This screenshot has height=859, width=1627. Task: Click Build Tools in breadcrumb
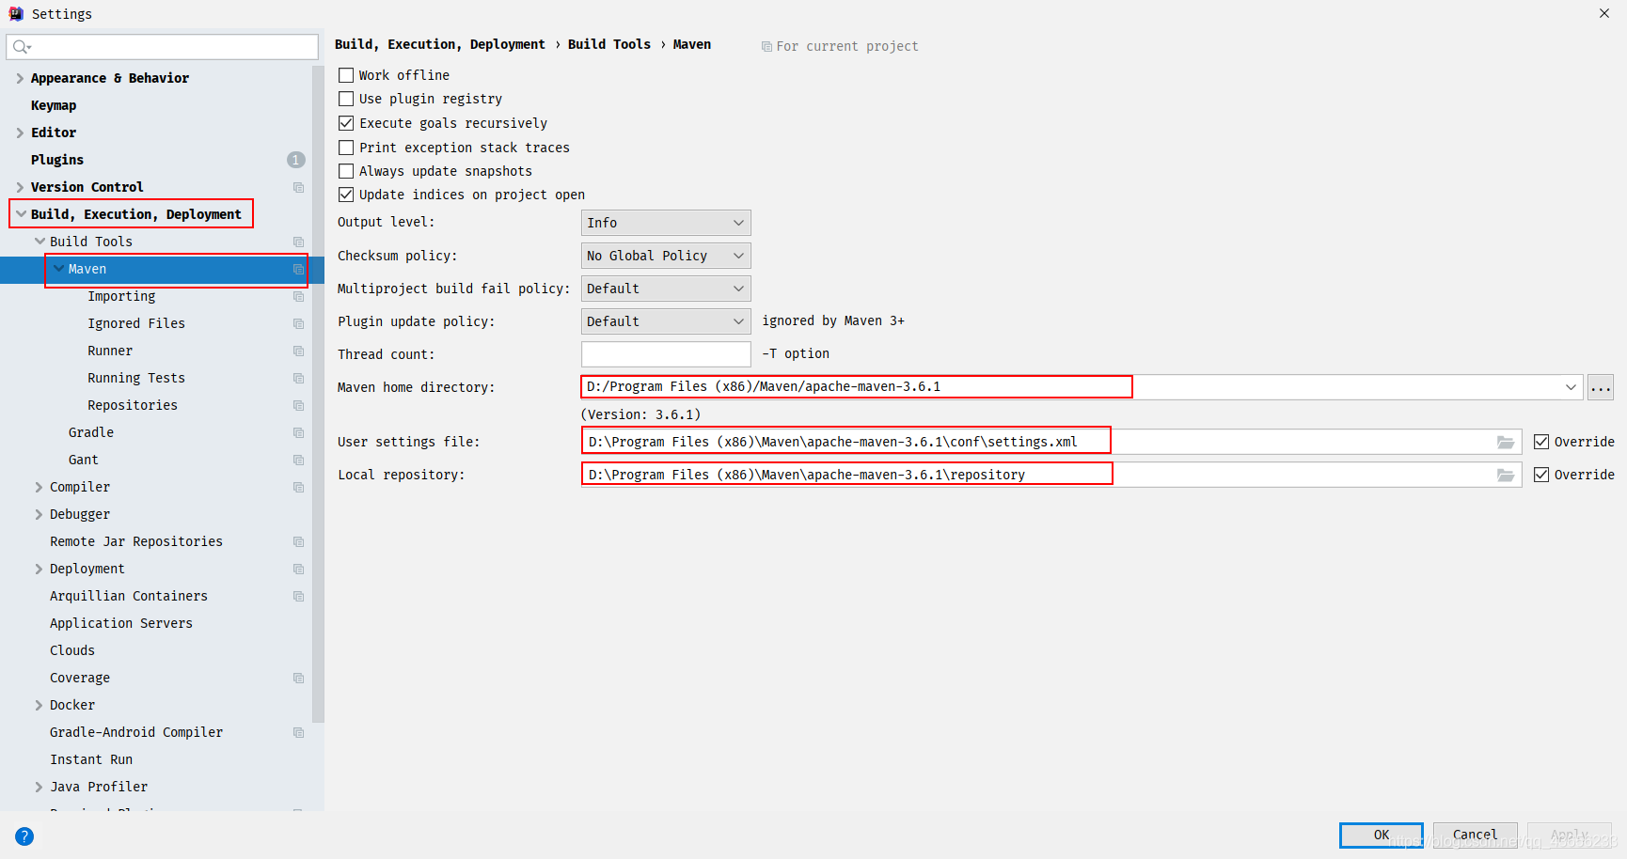point(609,44)
